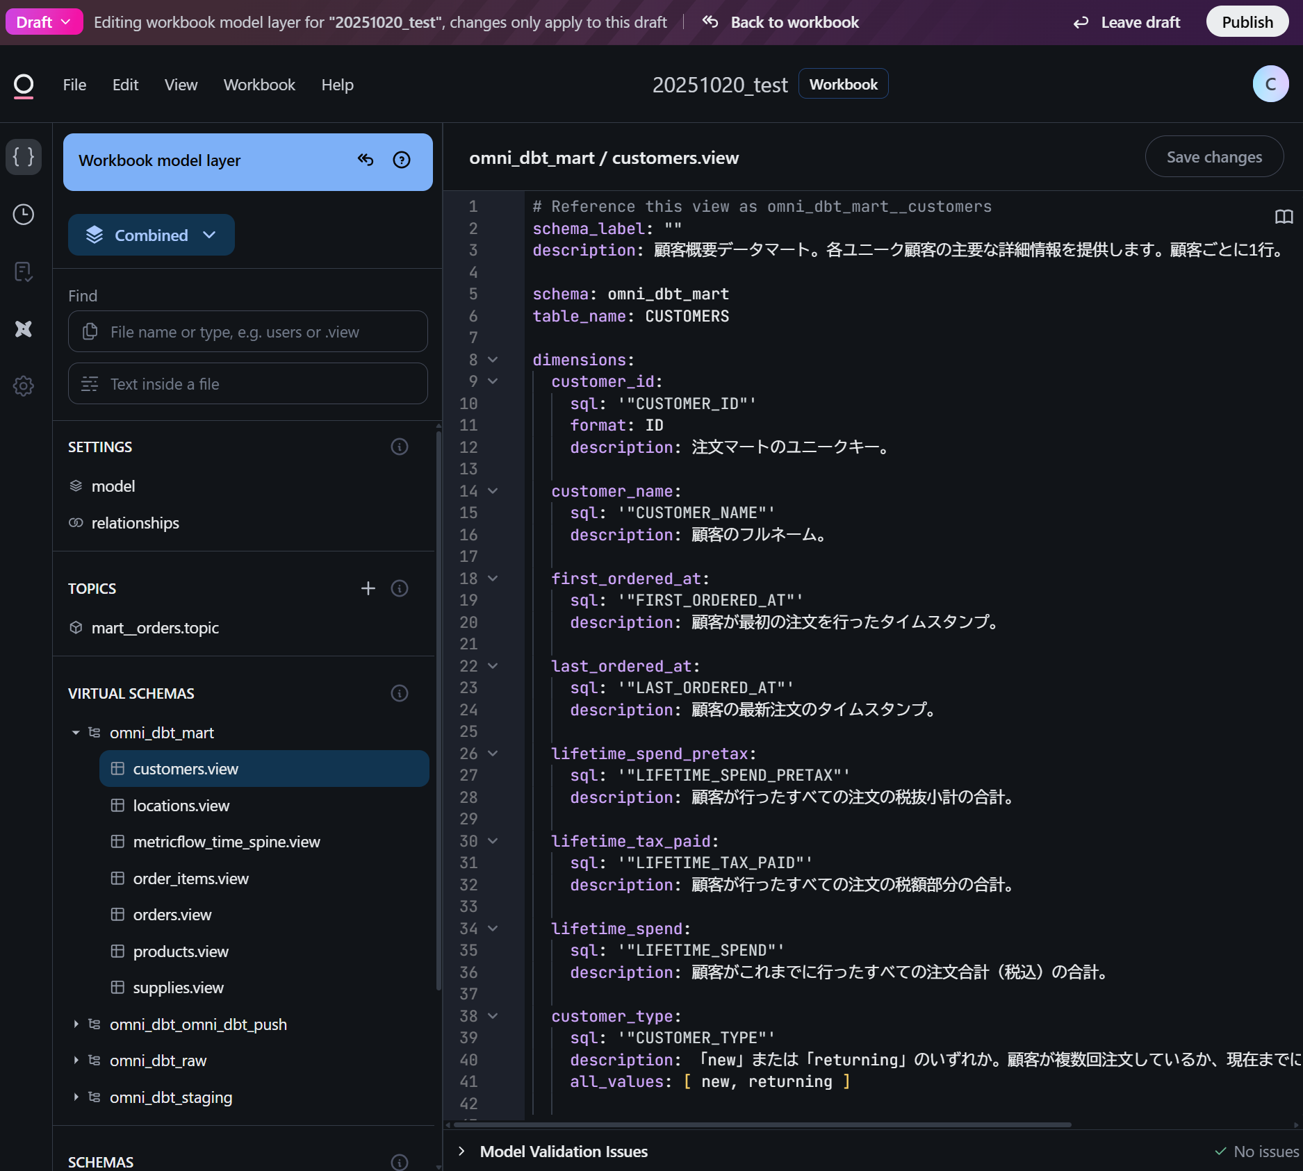Open the Combined layer dropdown
Screen dimensions: 1303x1171
tap(151, 235)
